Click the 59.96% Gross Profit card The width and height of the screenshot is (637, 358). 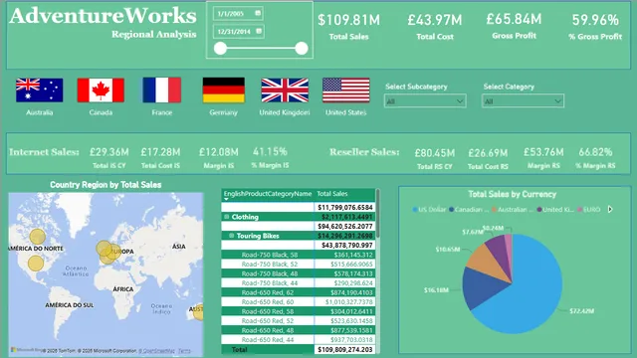point(595,27)
